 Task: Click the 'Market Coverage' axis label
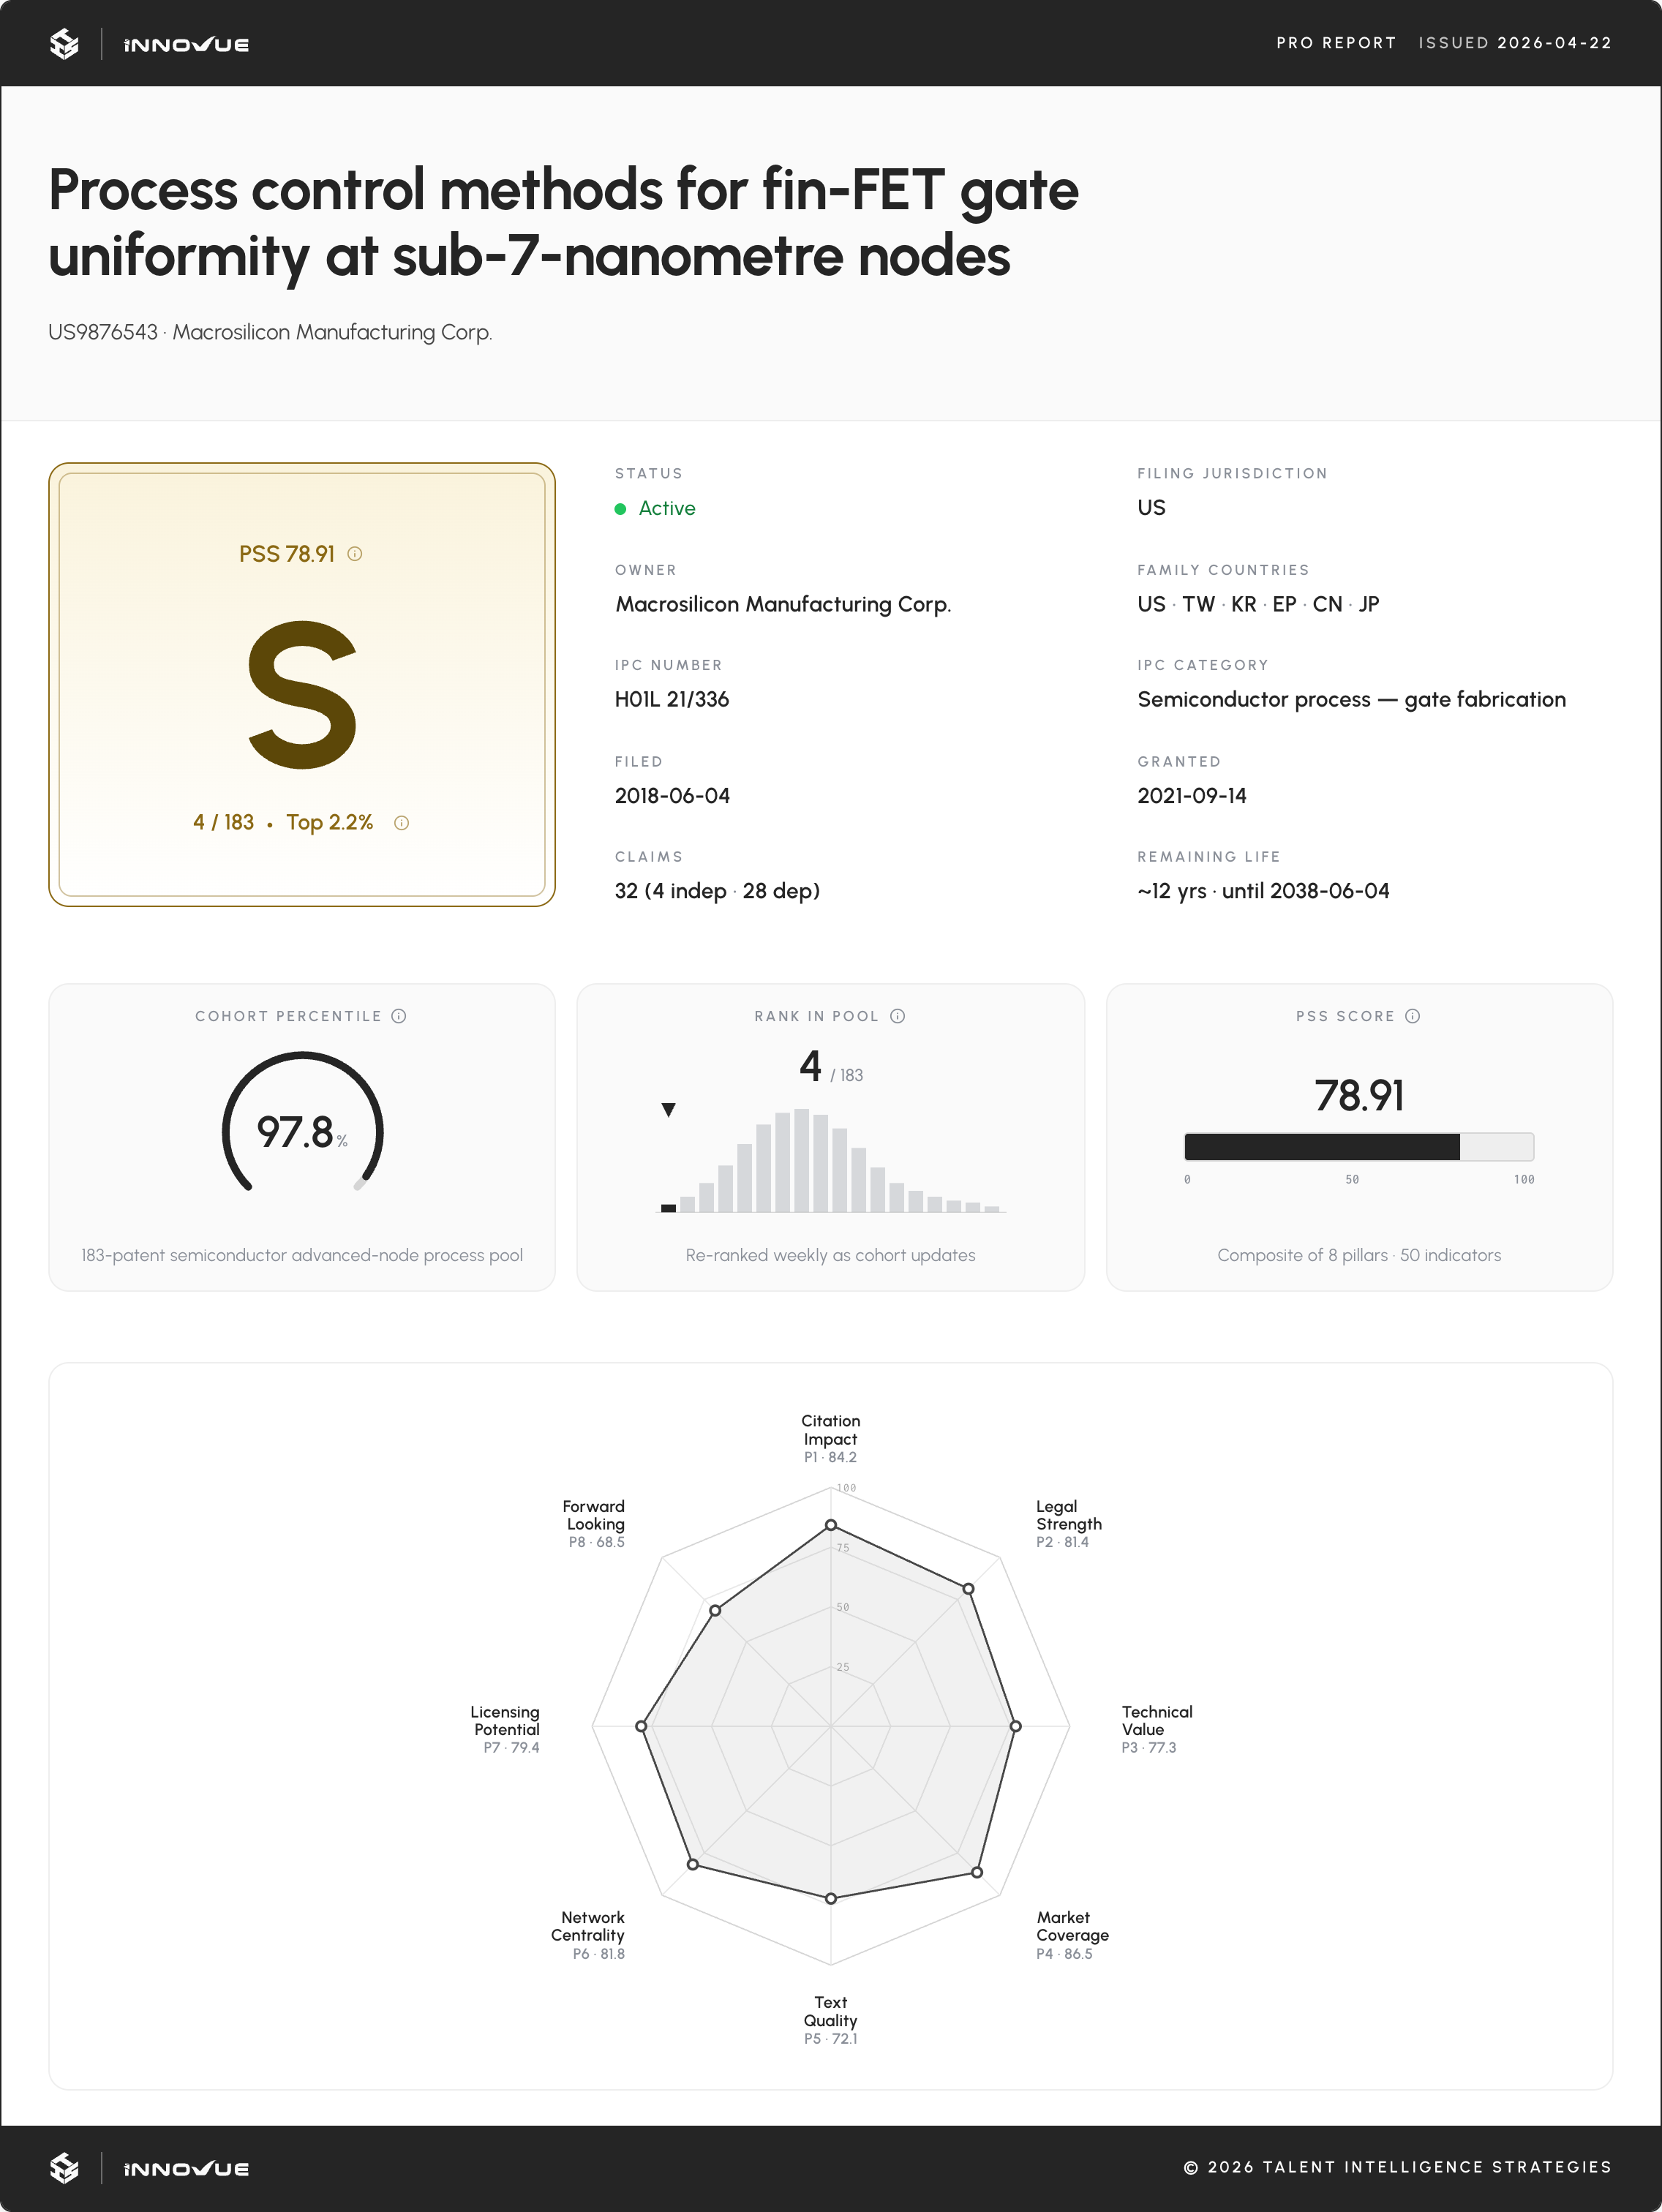[1072, 1926]
